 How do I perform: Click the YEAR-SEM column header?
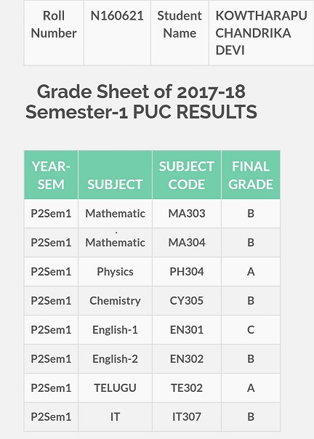(x=51, y=175)
